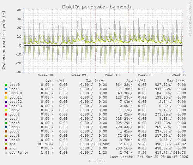
Task: Select the loop13 device label
Action: 16,106
